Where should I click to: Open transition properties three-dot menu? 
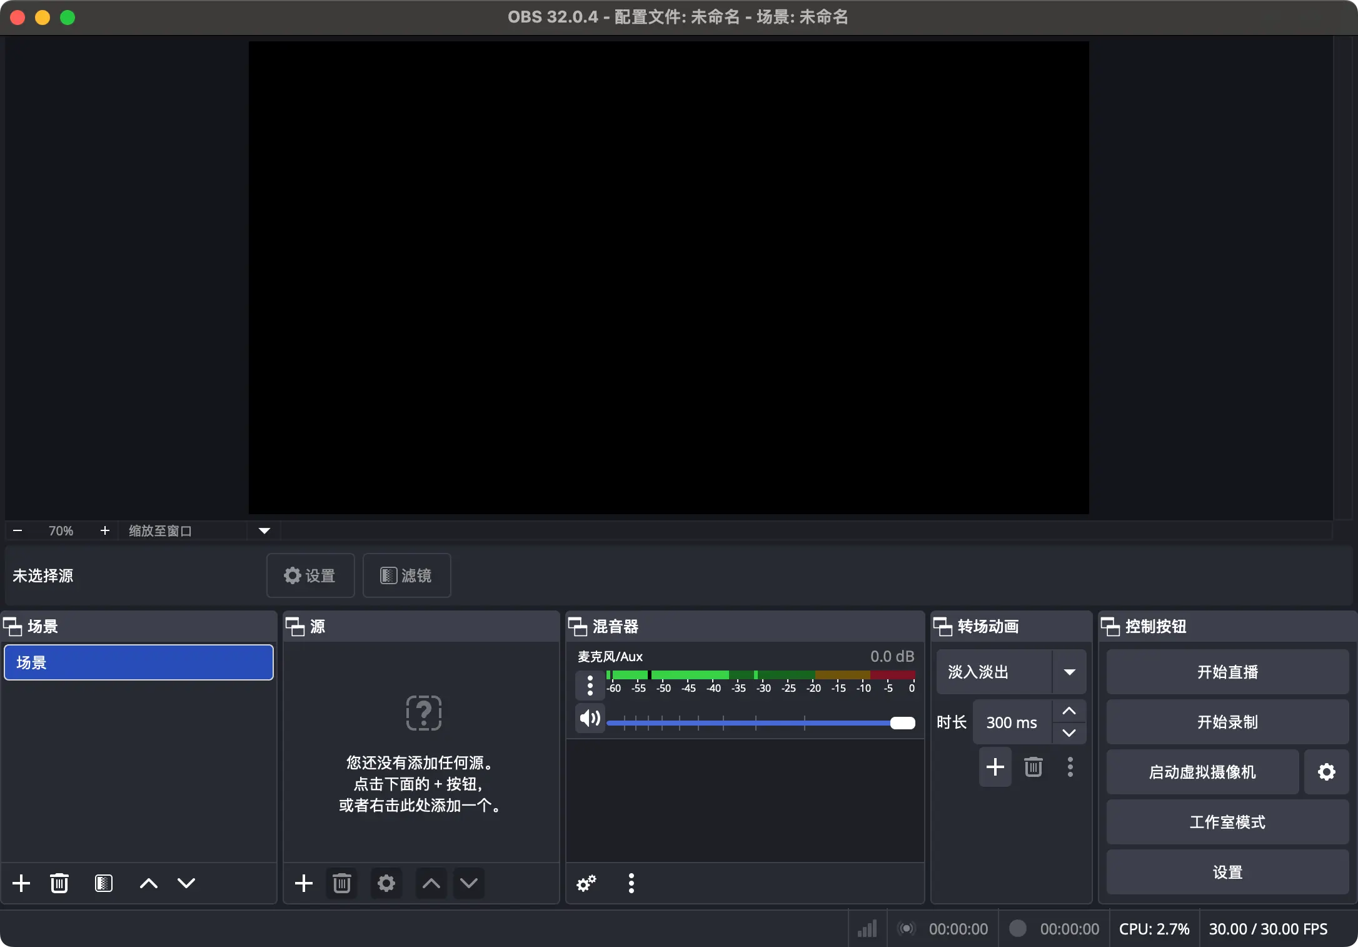pyautogui.click(x=1070, y=767)
